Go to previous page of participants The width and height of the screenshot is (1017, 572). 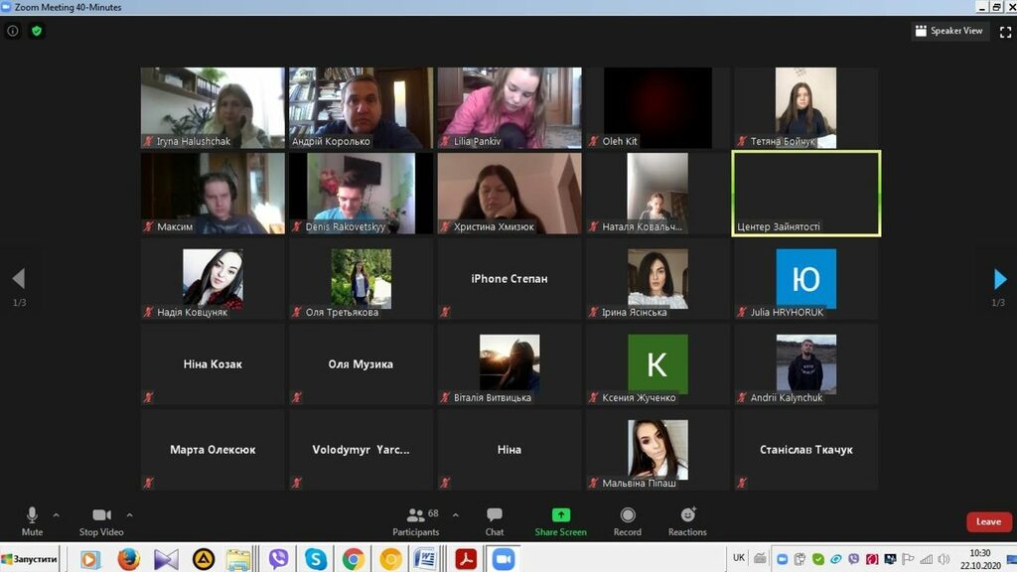18,279
